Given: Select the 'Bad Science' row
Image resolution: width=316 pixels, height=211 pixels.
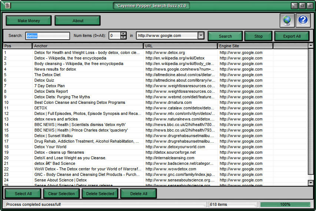Looking at the screenshot, I should (x=155, y=163).
